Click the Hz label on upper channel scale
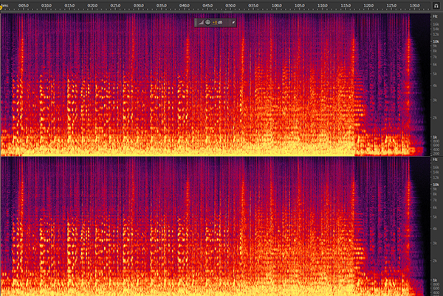 pyautogui.click(x=436, y=16)
